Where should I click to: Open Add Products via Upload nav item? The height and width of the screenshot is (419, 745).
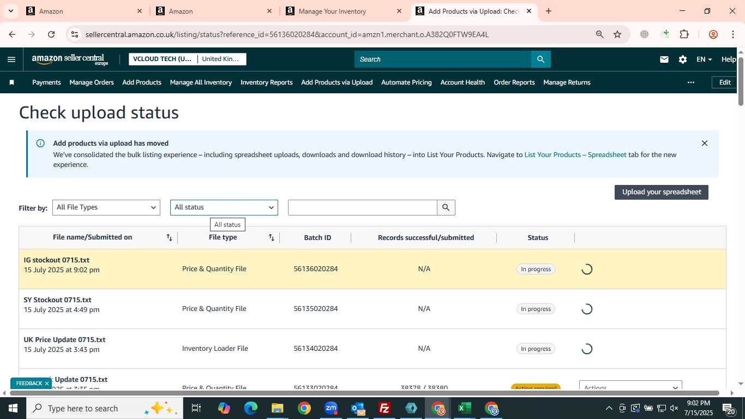pyautogui.click(x=337, y=82)
